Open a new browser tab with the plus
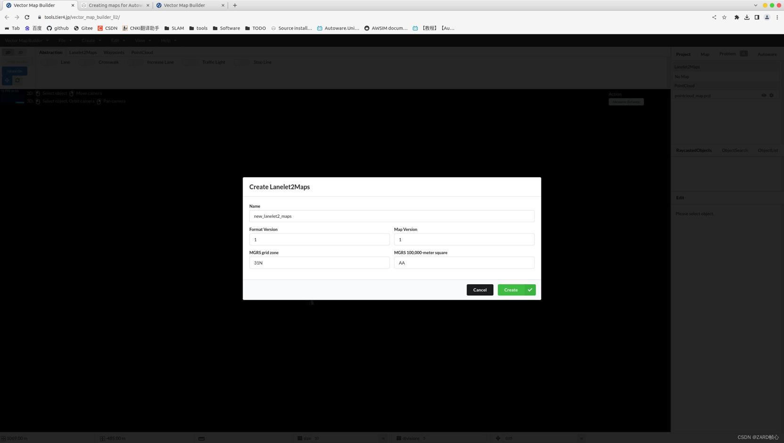The image size is (784, 443). (235, 5)
